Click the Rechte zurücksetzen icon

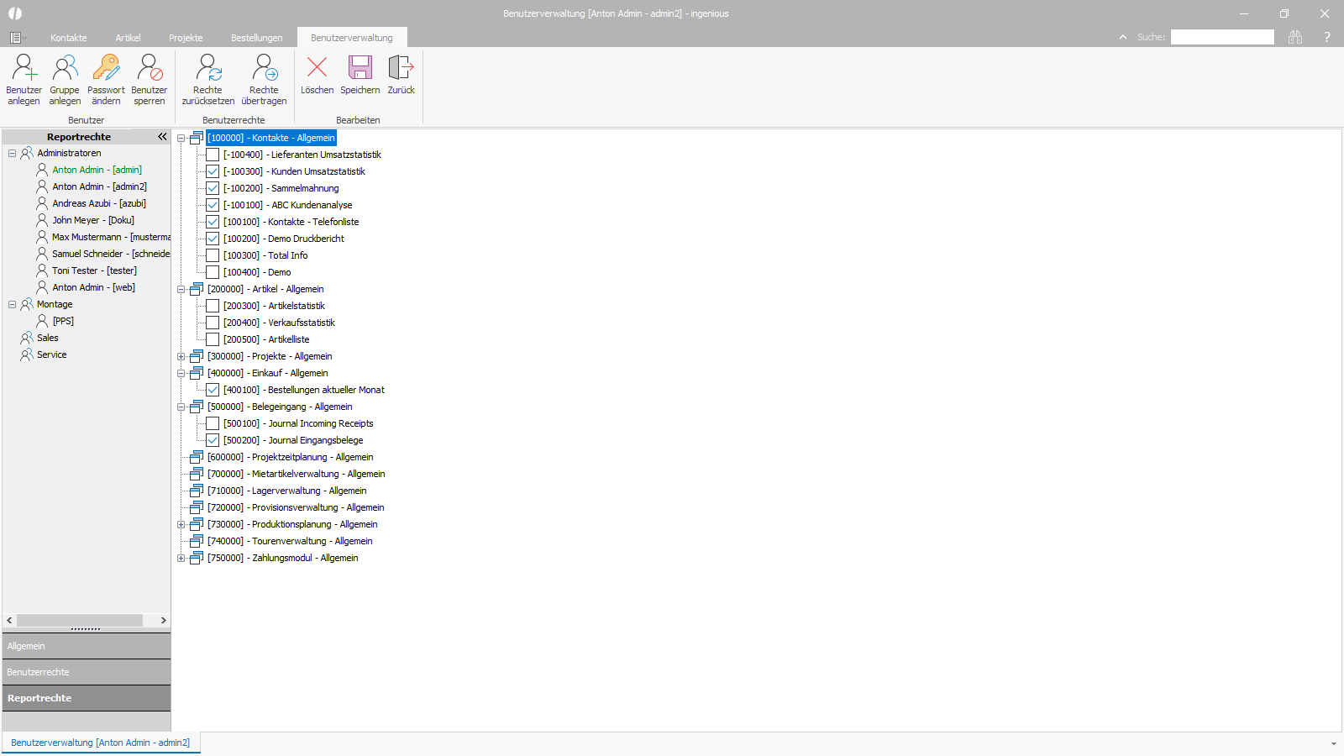208,67
